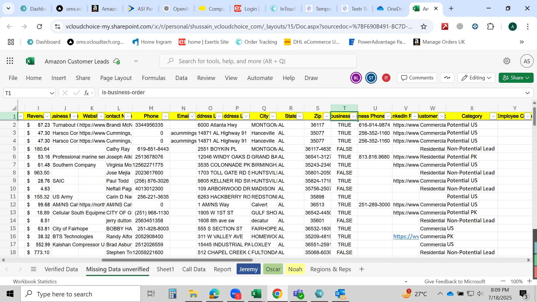Open the Comments pane button

tap(417, 78)
